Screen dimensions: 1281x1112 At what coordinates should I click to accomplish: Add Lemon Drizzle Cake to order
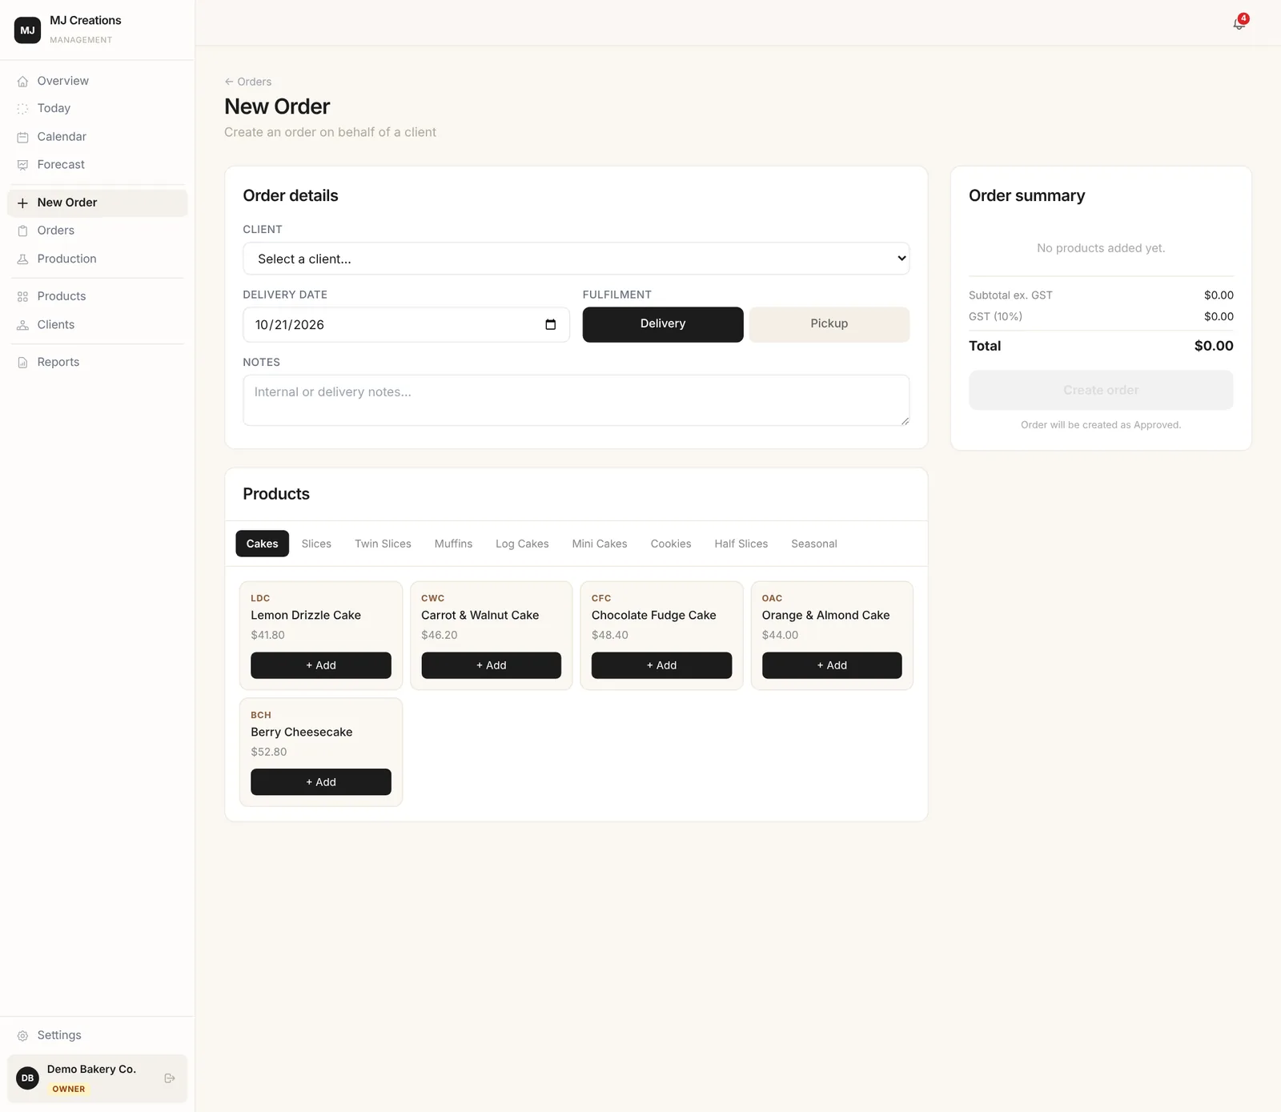pos(321,665)
